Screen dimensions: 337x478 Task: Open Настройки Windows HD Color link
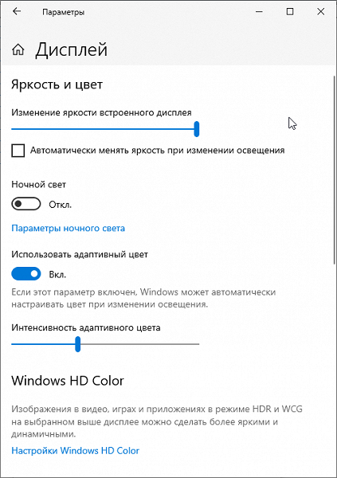76,451
